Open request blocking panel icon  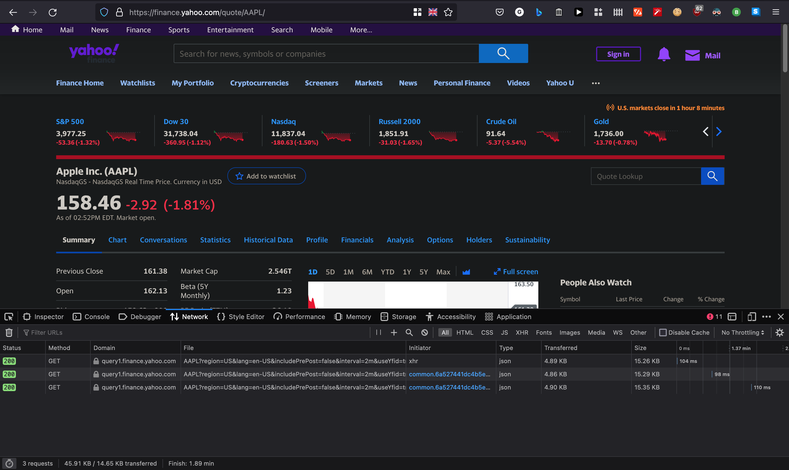point(424,332)
